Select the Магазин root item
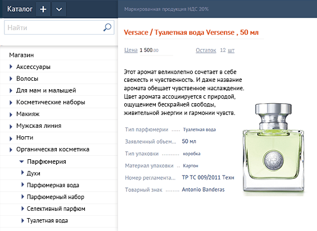317x231 pixels. pos(21,55)
